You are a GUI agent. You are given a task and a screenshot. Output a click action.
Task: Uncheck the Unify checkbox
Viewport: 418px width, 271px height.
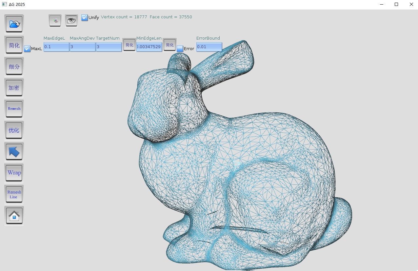(85, 18)
